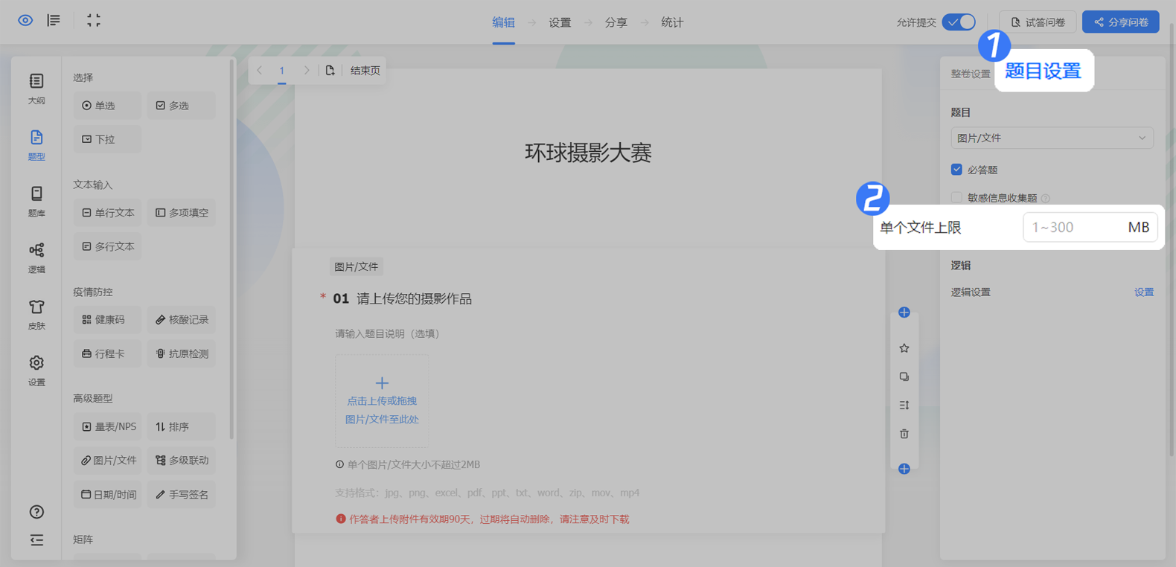
Task: Enable the 敏感信息收集题 checkbox
Action: click(957, 198)
